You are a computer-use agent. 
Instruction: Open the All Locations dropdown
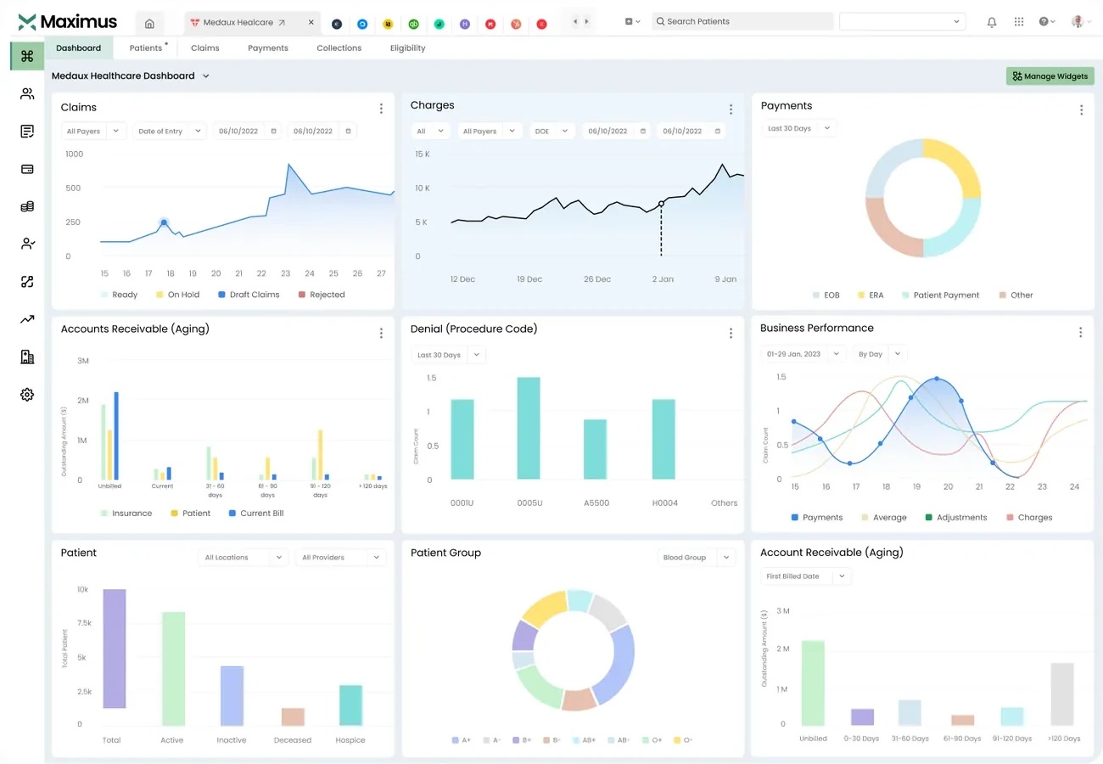[243, 558]
